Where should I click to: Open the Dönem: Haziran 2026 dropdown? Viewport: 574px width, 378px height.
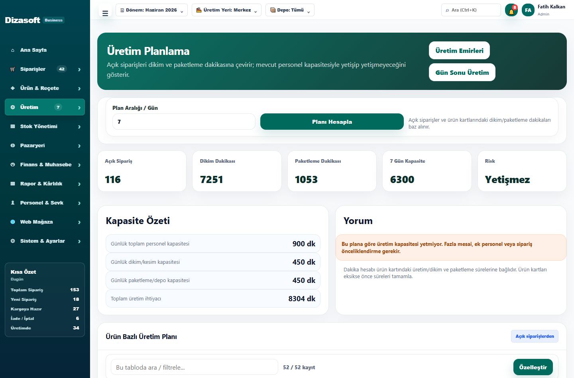[x=151, y=10]
